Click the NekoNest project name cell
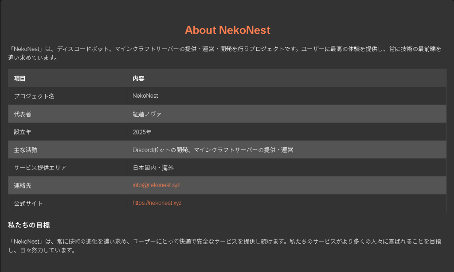The width and height of the screenshot is (454, 272). pos(287,96)
